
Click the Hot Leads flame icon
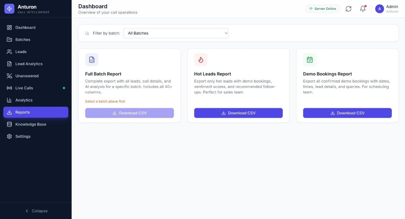[x=201, y=60]
